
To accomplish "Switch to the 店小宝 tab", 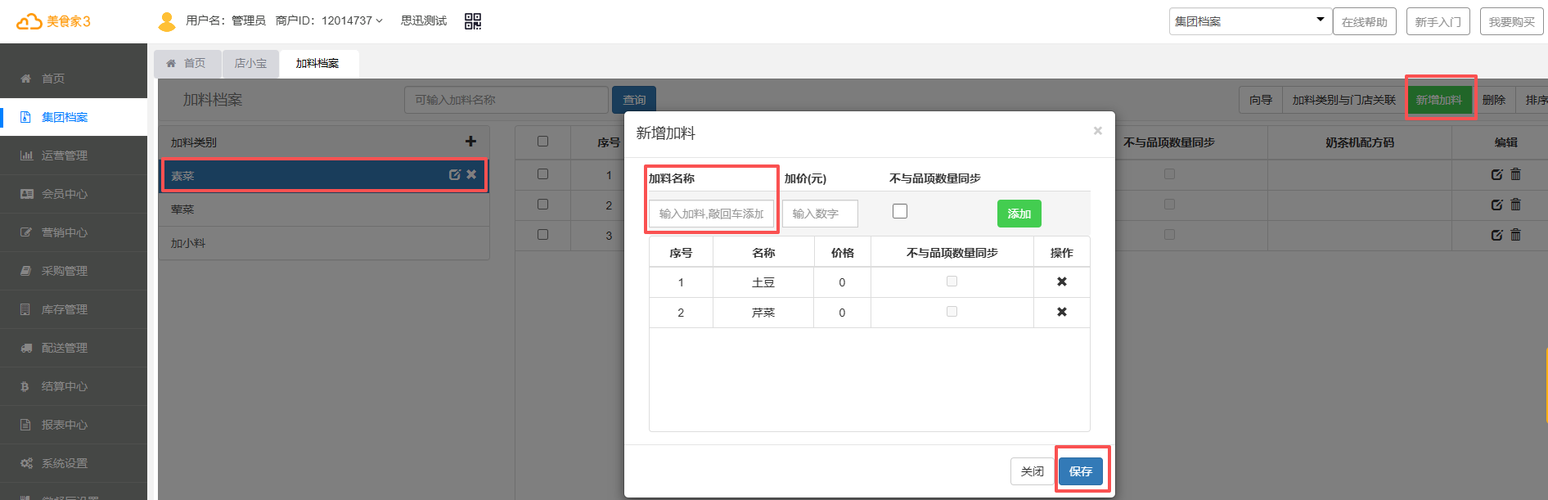I will [x=250, y=63].
